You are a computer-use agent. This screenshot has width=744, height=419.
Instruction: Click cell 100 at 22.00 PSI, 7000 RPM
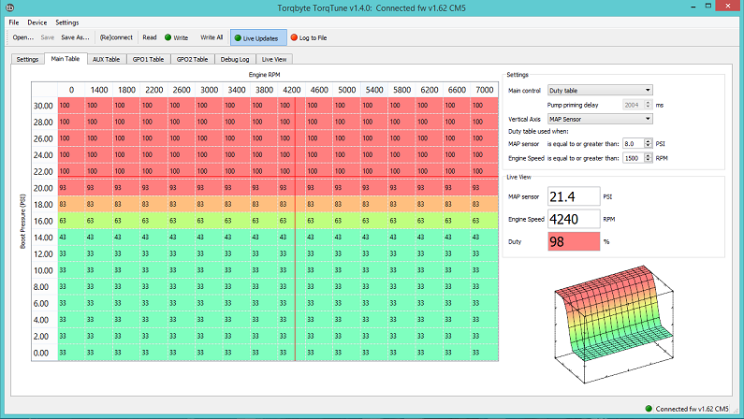click(x=485, y=171)
